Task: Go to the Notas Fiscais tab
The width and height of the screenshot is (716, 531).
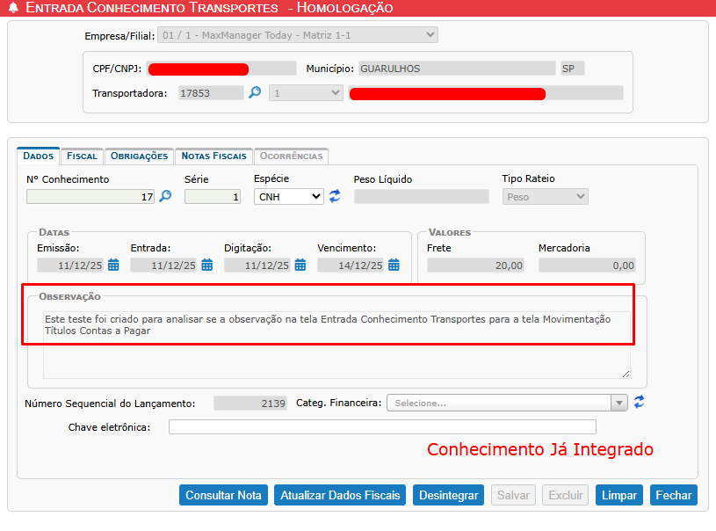Action: click(213, 156)
